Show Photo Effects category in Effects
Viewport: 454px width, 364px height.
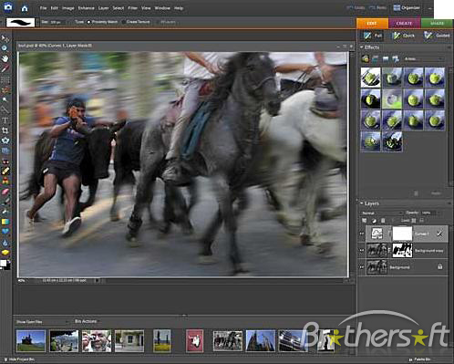386,58
